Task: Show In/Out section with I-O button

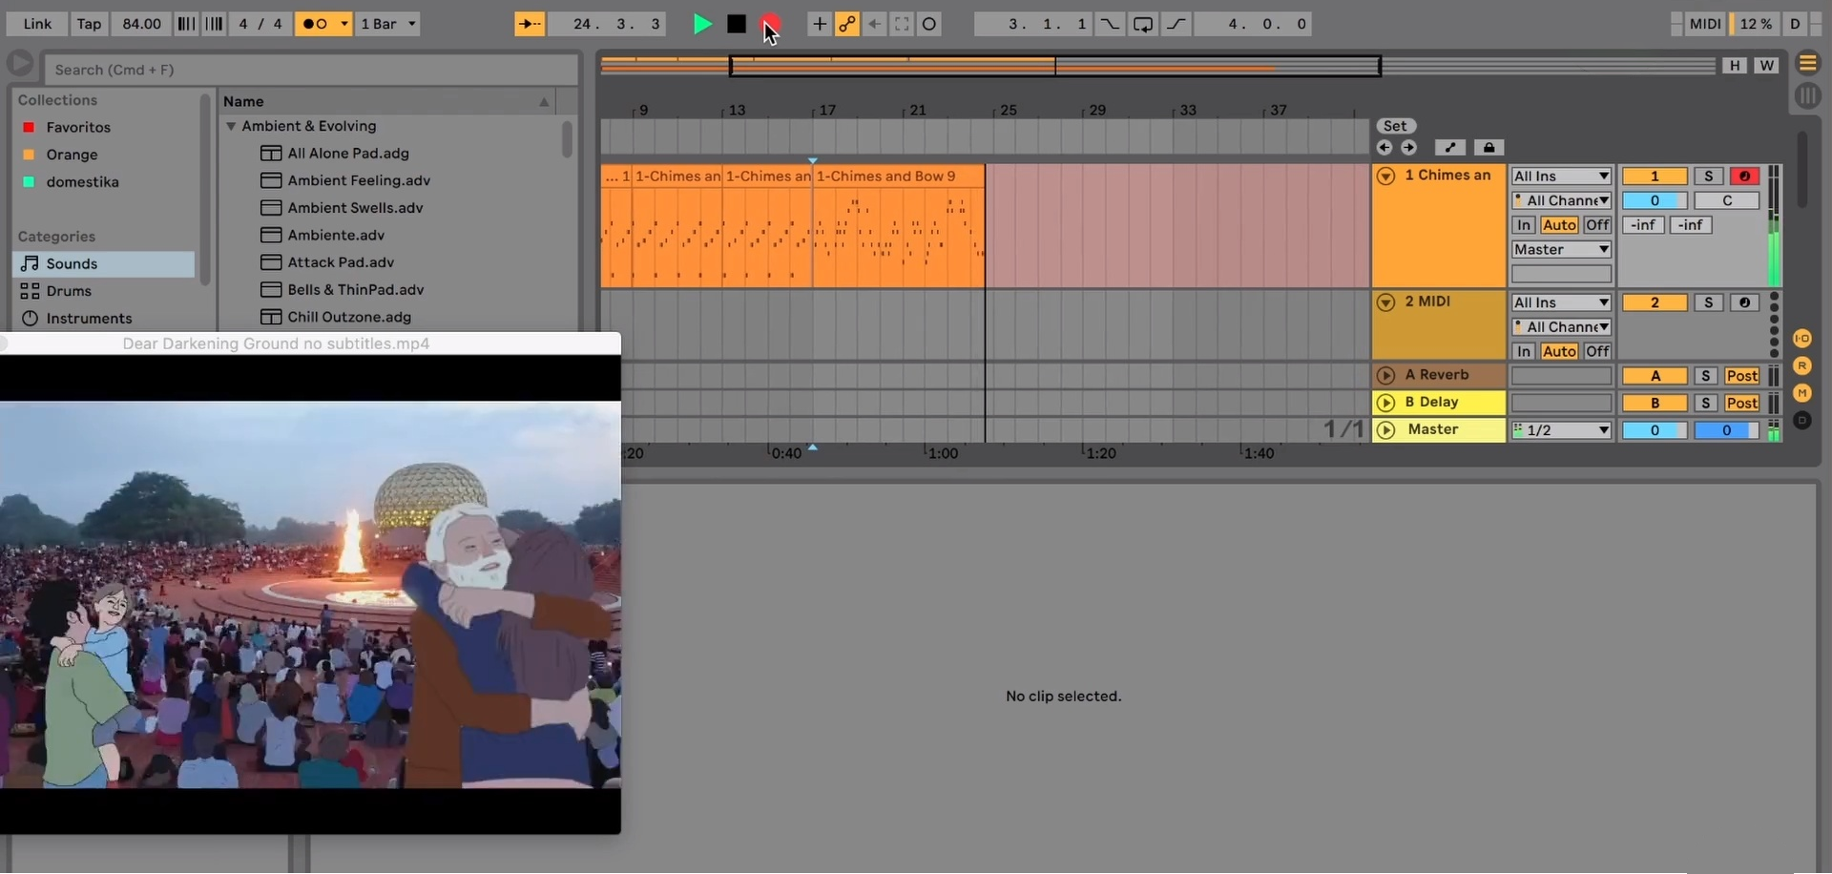Action: pyautogui.click(x=1801, y=339)
